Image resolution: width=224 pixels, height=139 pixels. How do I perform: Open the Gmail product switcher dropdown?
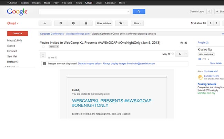pos(13,23)
